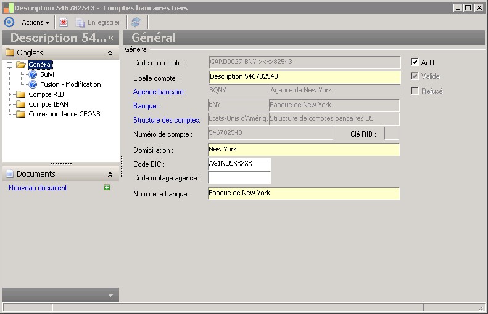Click the Compte IBAN folder icon
Viewport: 488px width, 314px height.
click(20, 104)
